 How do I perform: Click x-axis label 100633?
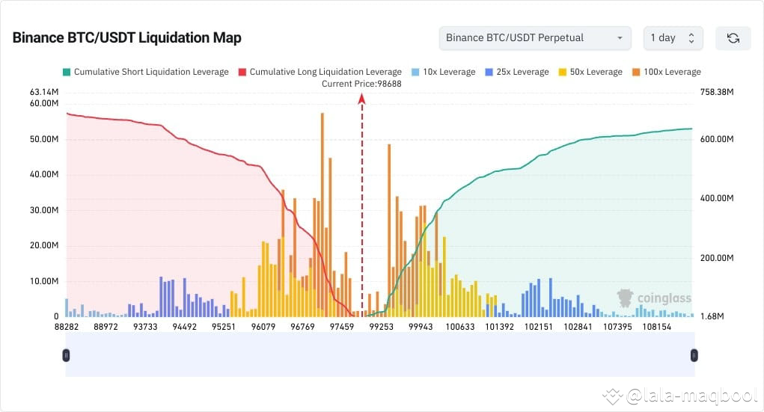coord(460,327)
